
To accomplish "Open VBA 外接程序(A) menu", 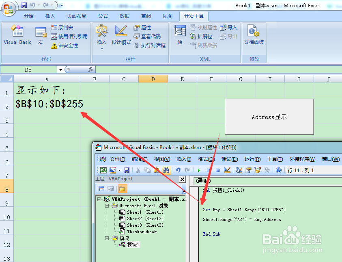I will tap(302, 159).
